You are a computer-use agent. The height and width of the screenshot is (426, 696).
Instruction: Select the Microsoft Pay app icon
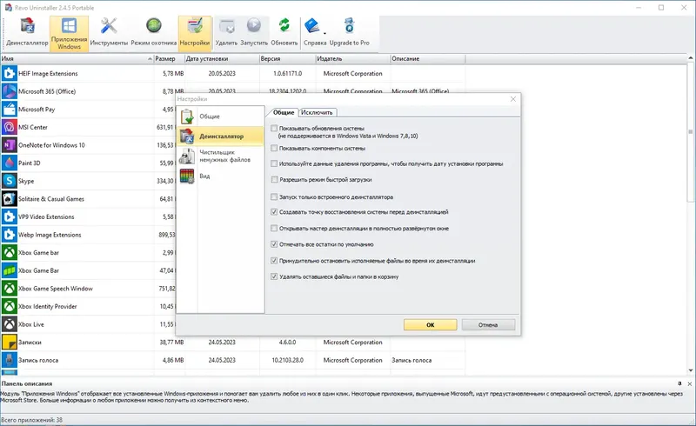(10, 110)
